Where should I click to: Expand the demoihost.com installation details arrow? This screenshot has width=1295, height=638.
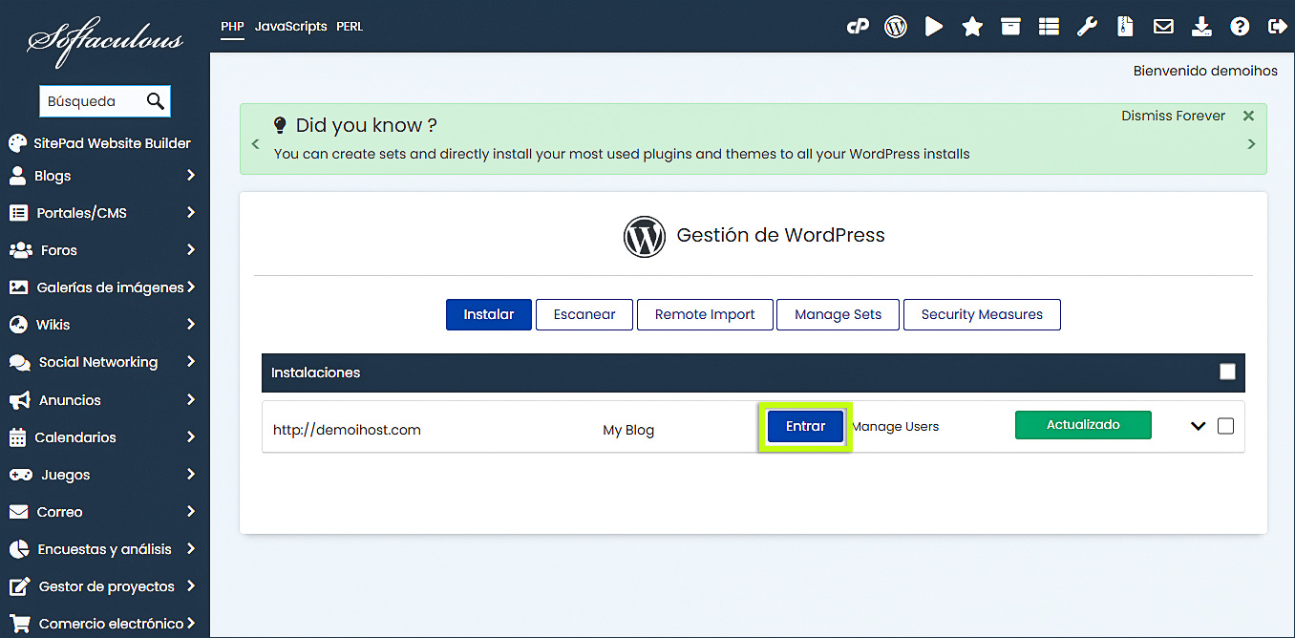point(1198,426)
